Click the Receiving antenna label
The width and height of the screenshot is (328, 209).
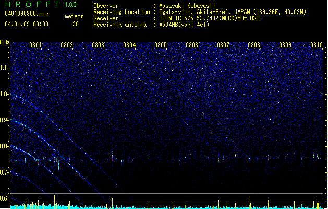[120, 25]
